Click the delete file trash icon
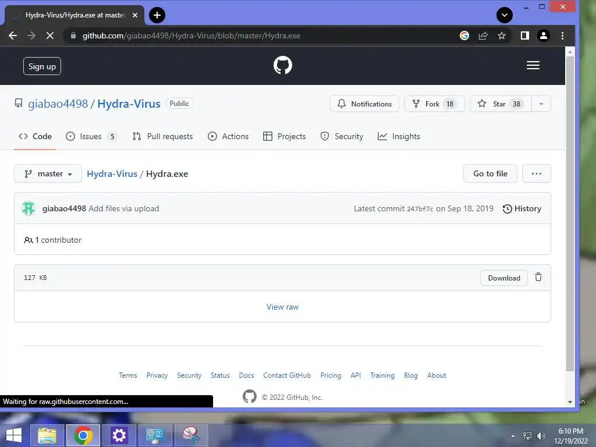This screenshot has height=447, width=596. (538, 277)
